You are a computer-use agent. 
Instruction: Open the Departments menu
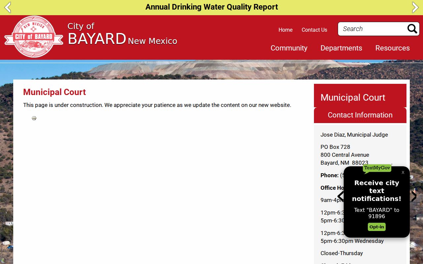341,48
